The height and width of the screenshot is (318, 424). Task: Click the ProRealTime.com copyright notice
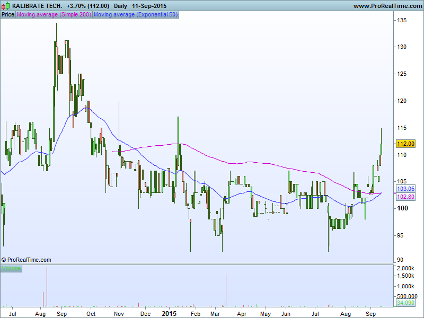pyautogui.click(x=26, y=260)
